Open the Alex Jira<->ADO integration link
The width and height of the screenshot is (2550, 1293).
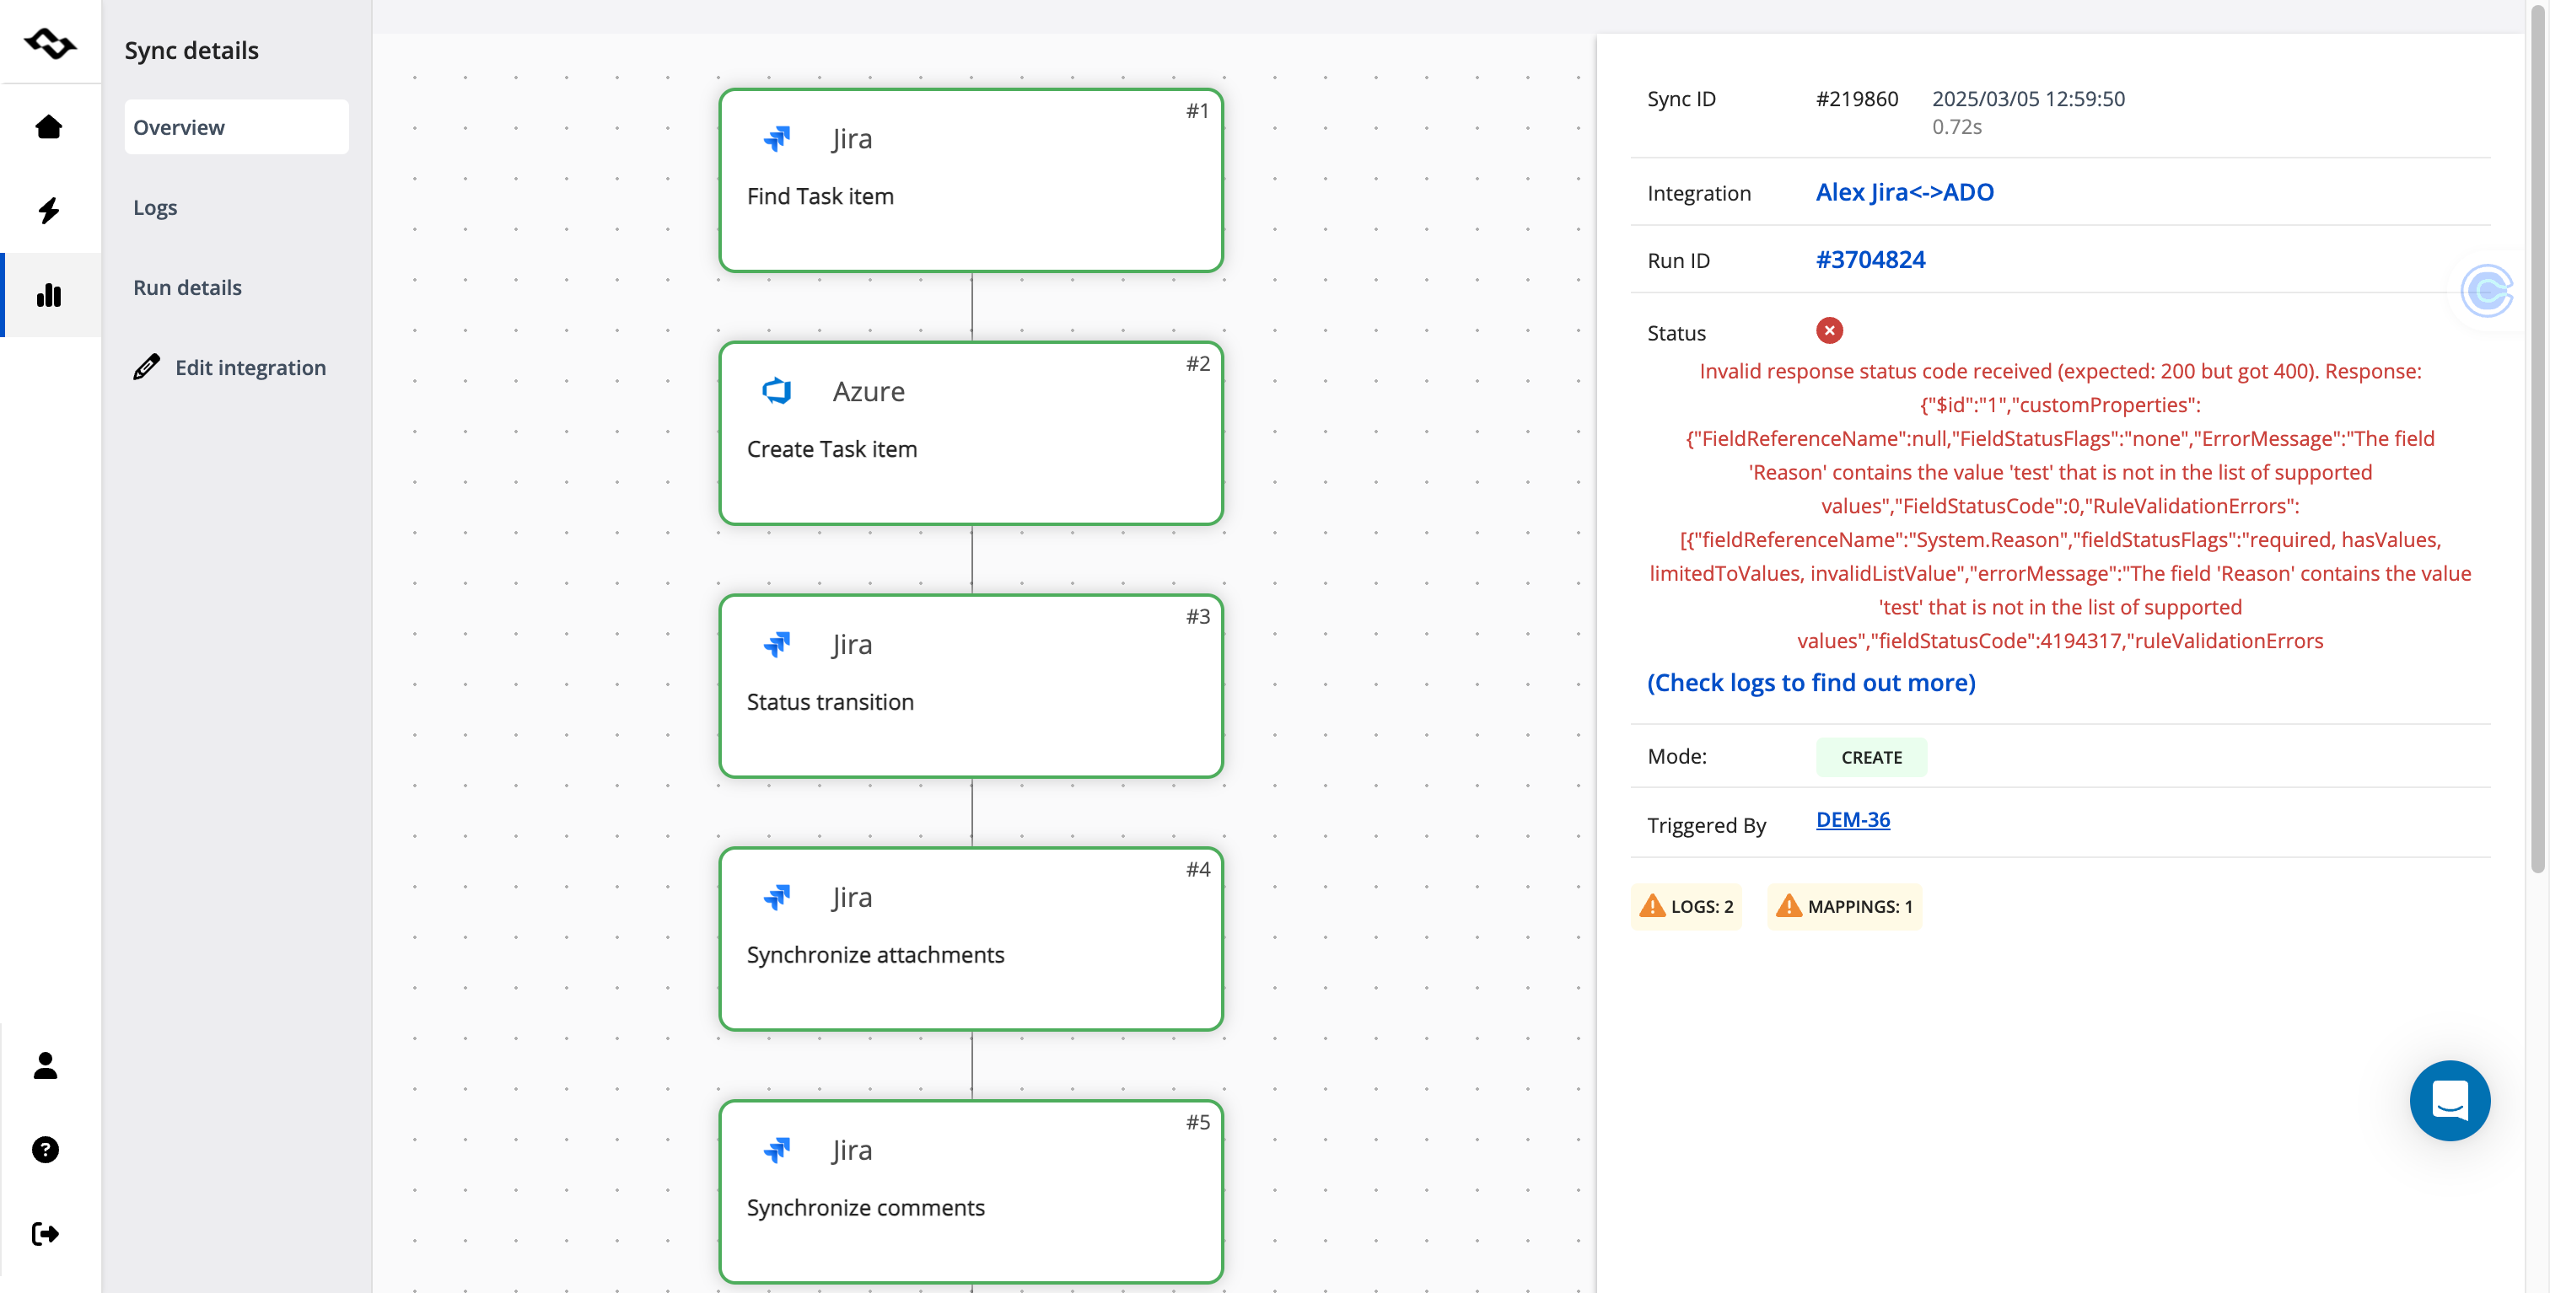1905,192
